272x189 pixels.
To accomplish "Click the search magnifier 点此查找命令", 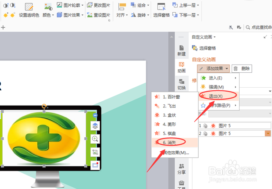I will tap(259, 27).
